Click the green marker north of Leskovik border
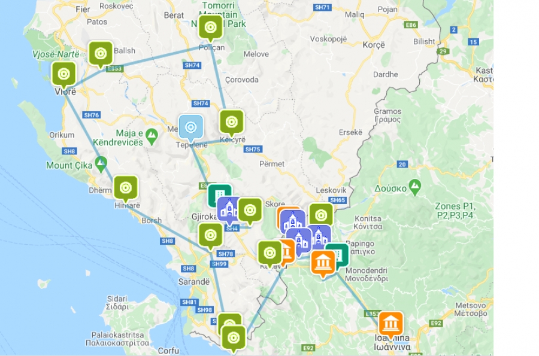Viewport: 539px width, 356px height. [x=321, y=215]
